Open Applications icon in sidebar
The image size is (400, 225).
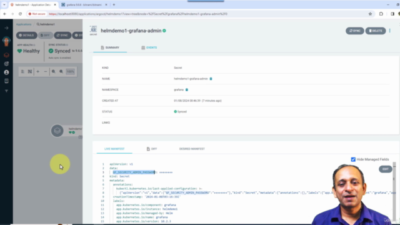[6, 55]
